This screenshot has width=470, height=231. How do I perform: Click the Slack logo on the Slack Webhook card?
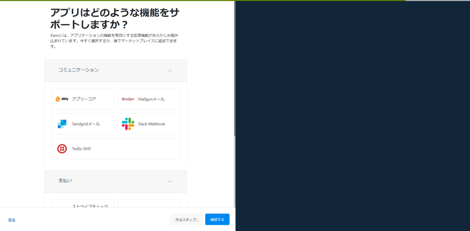tap(127, 124)
